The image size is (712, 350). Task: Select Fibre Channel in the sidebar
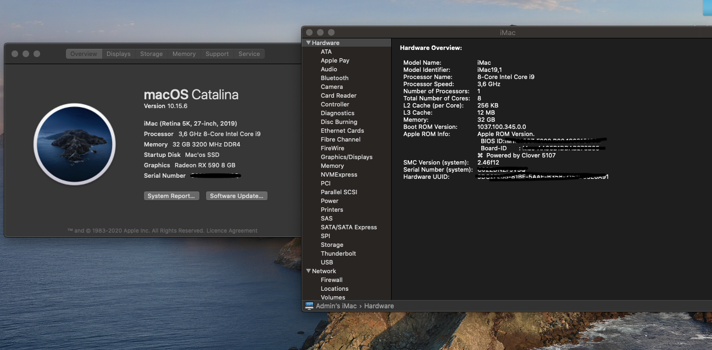coord(341,139)
